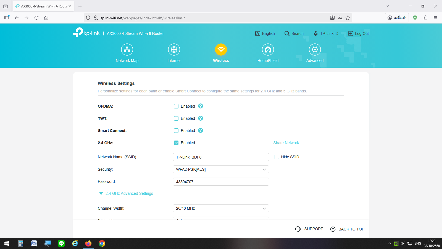Click the Log Out button
This screenshot has width=442, height=249.
point(358,33)
